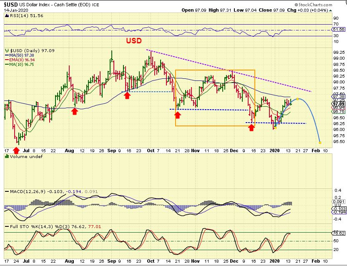347x266 pixels.
Task: Click the High 97.31 value
Action: pyautogui.click(x=219, y=10)
